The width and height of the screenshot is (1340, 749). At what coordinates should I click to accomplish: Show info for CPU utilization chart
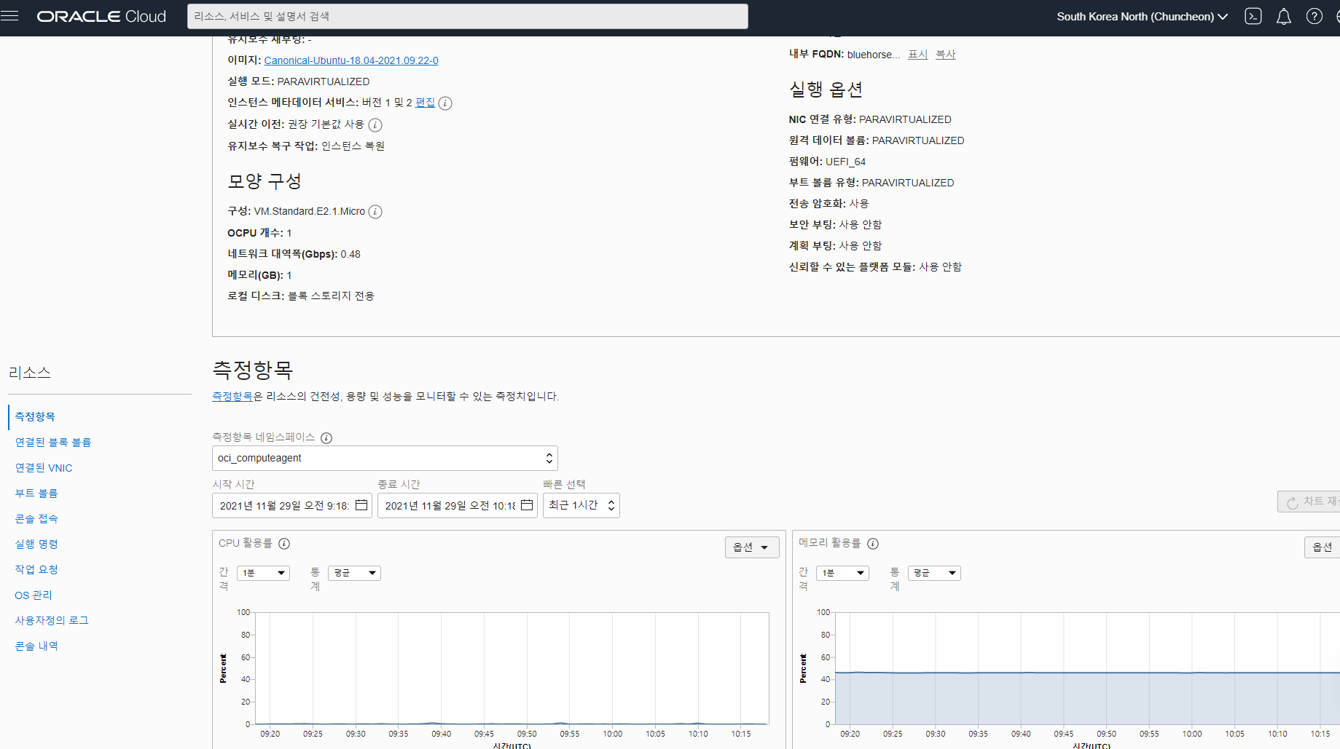(x=284, y=544)
